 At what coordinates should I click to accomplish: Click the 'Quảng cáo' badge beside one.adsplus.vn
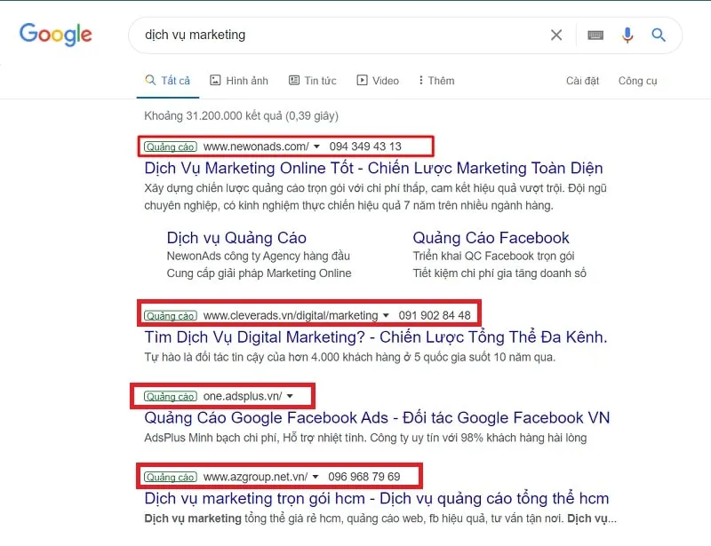click(171, 397)
